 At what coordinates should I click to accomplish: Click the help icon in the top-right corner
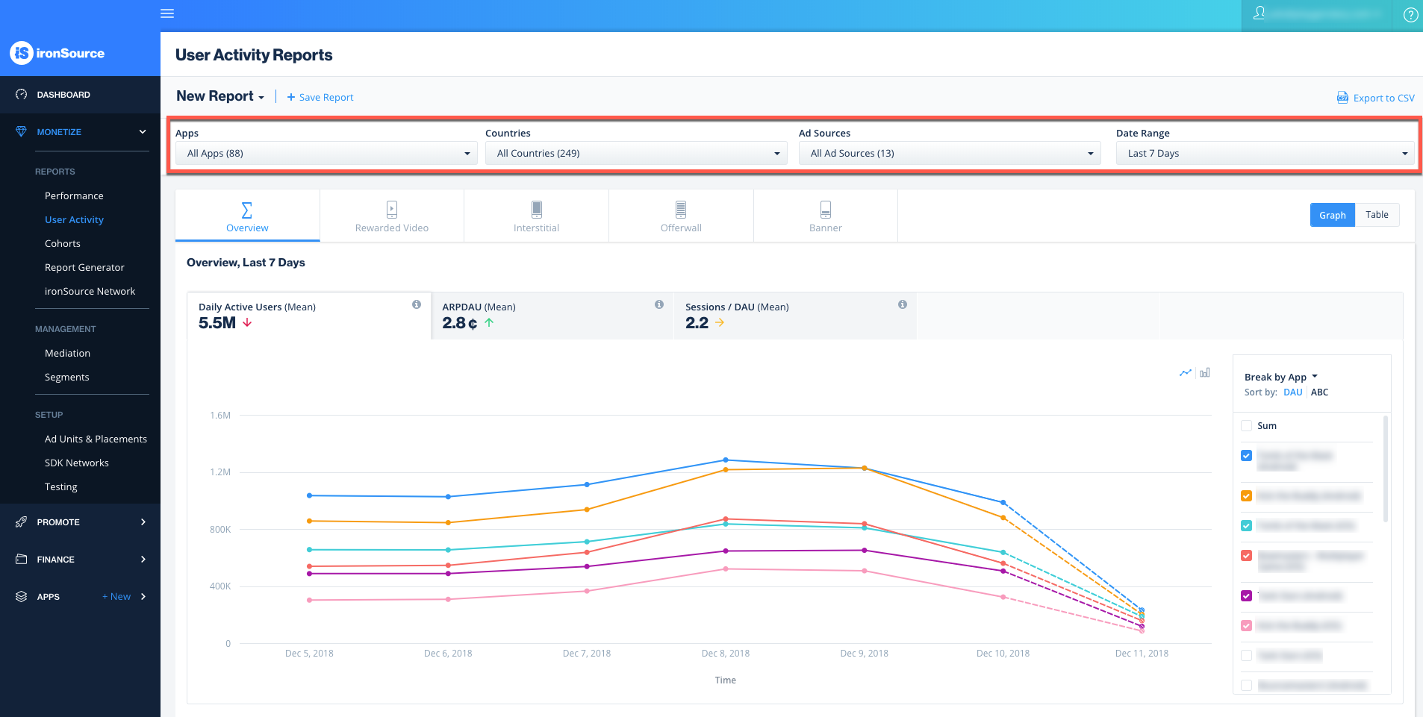pyautogui.click(x=1410, y=14)
